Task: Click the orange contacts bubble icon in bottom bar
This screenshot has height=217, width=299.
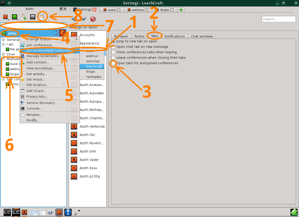Action: [24, 212]
